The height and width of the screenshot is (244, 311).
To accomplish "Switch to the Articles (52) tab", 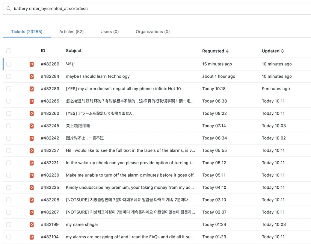I will pos(71,32).
